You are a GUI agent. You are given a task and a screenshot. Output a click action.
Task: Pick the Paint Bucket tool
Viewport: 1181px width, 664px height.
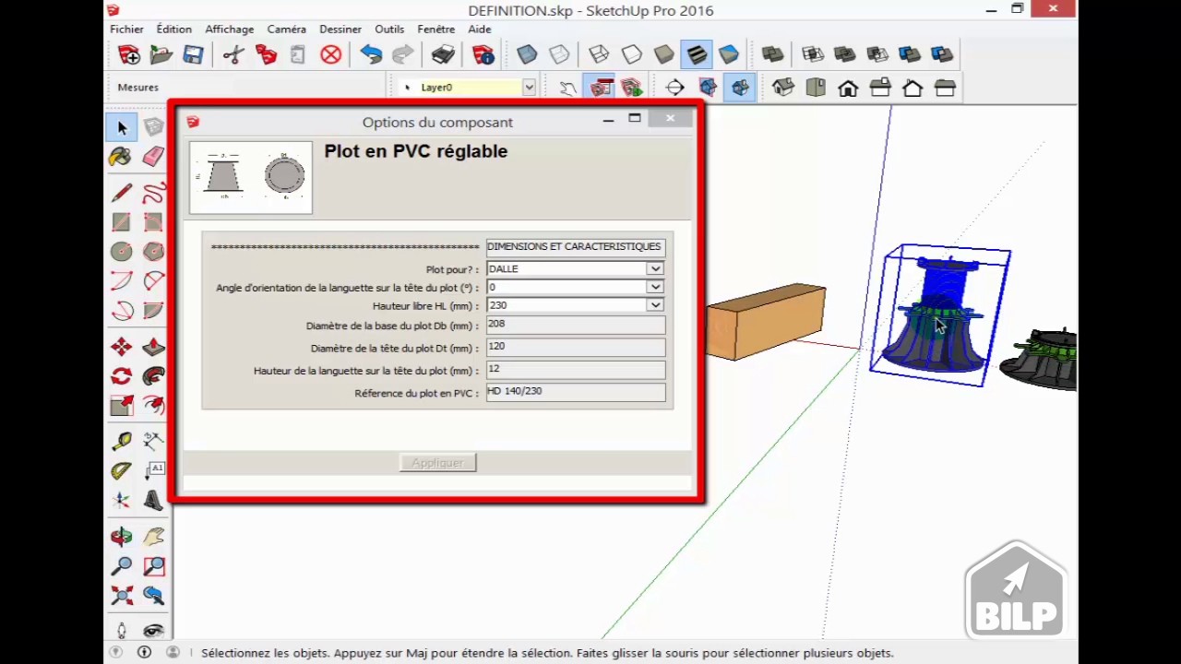[121, 157]
